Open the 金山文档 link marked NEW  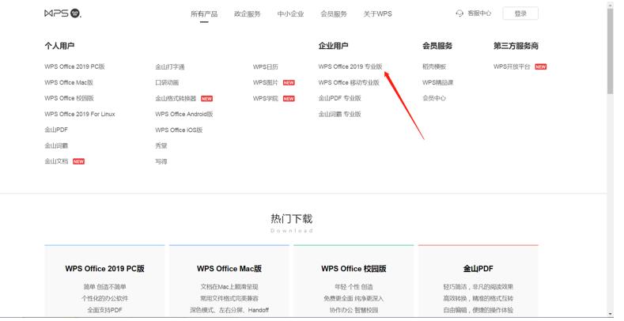click(x=55, y=161)
